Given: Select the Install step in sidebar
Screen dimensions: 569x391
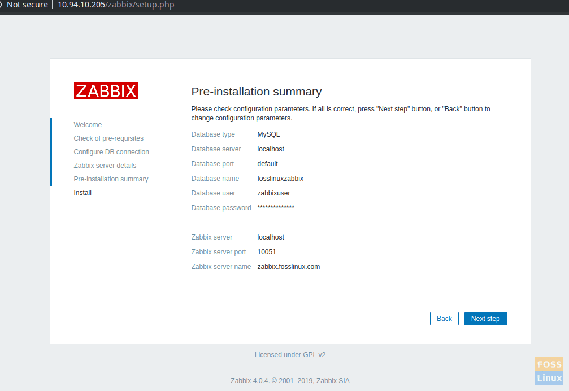Looking at the screenshot, I should coord(82,193).
